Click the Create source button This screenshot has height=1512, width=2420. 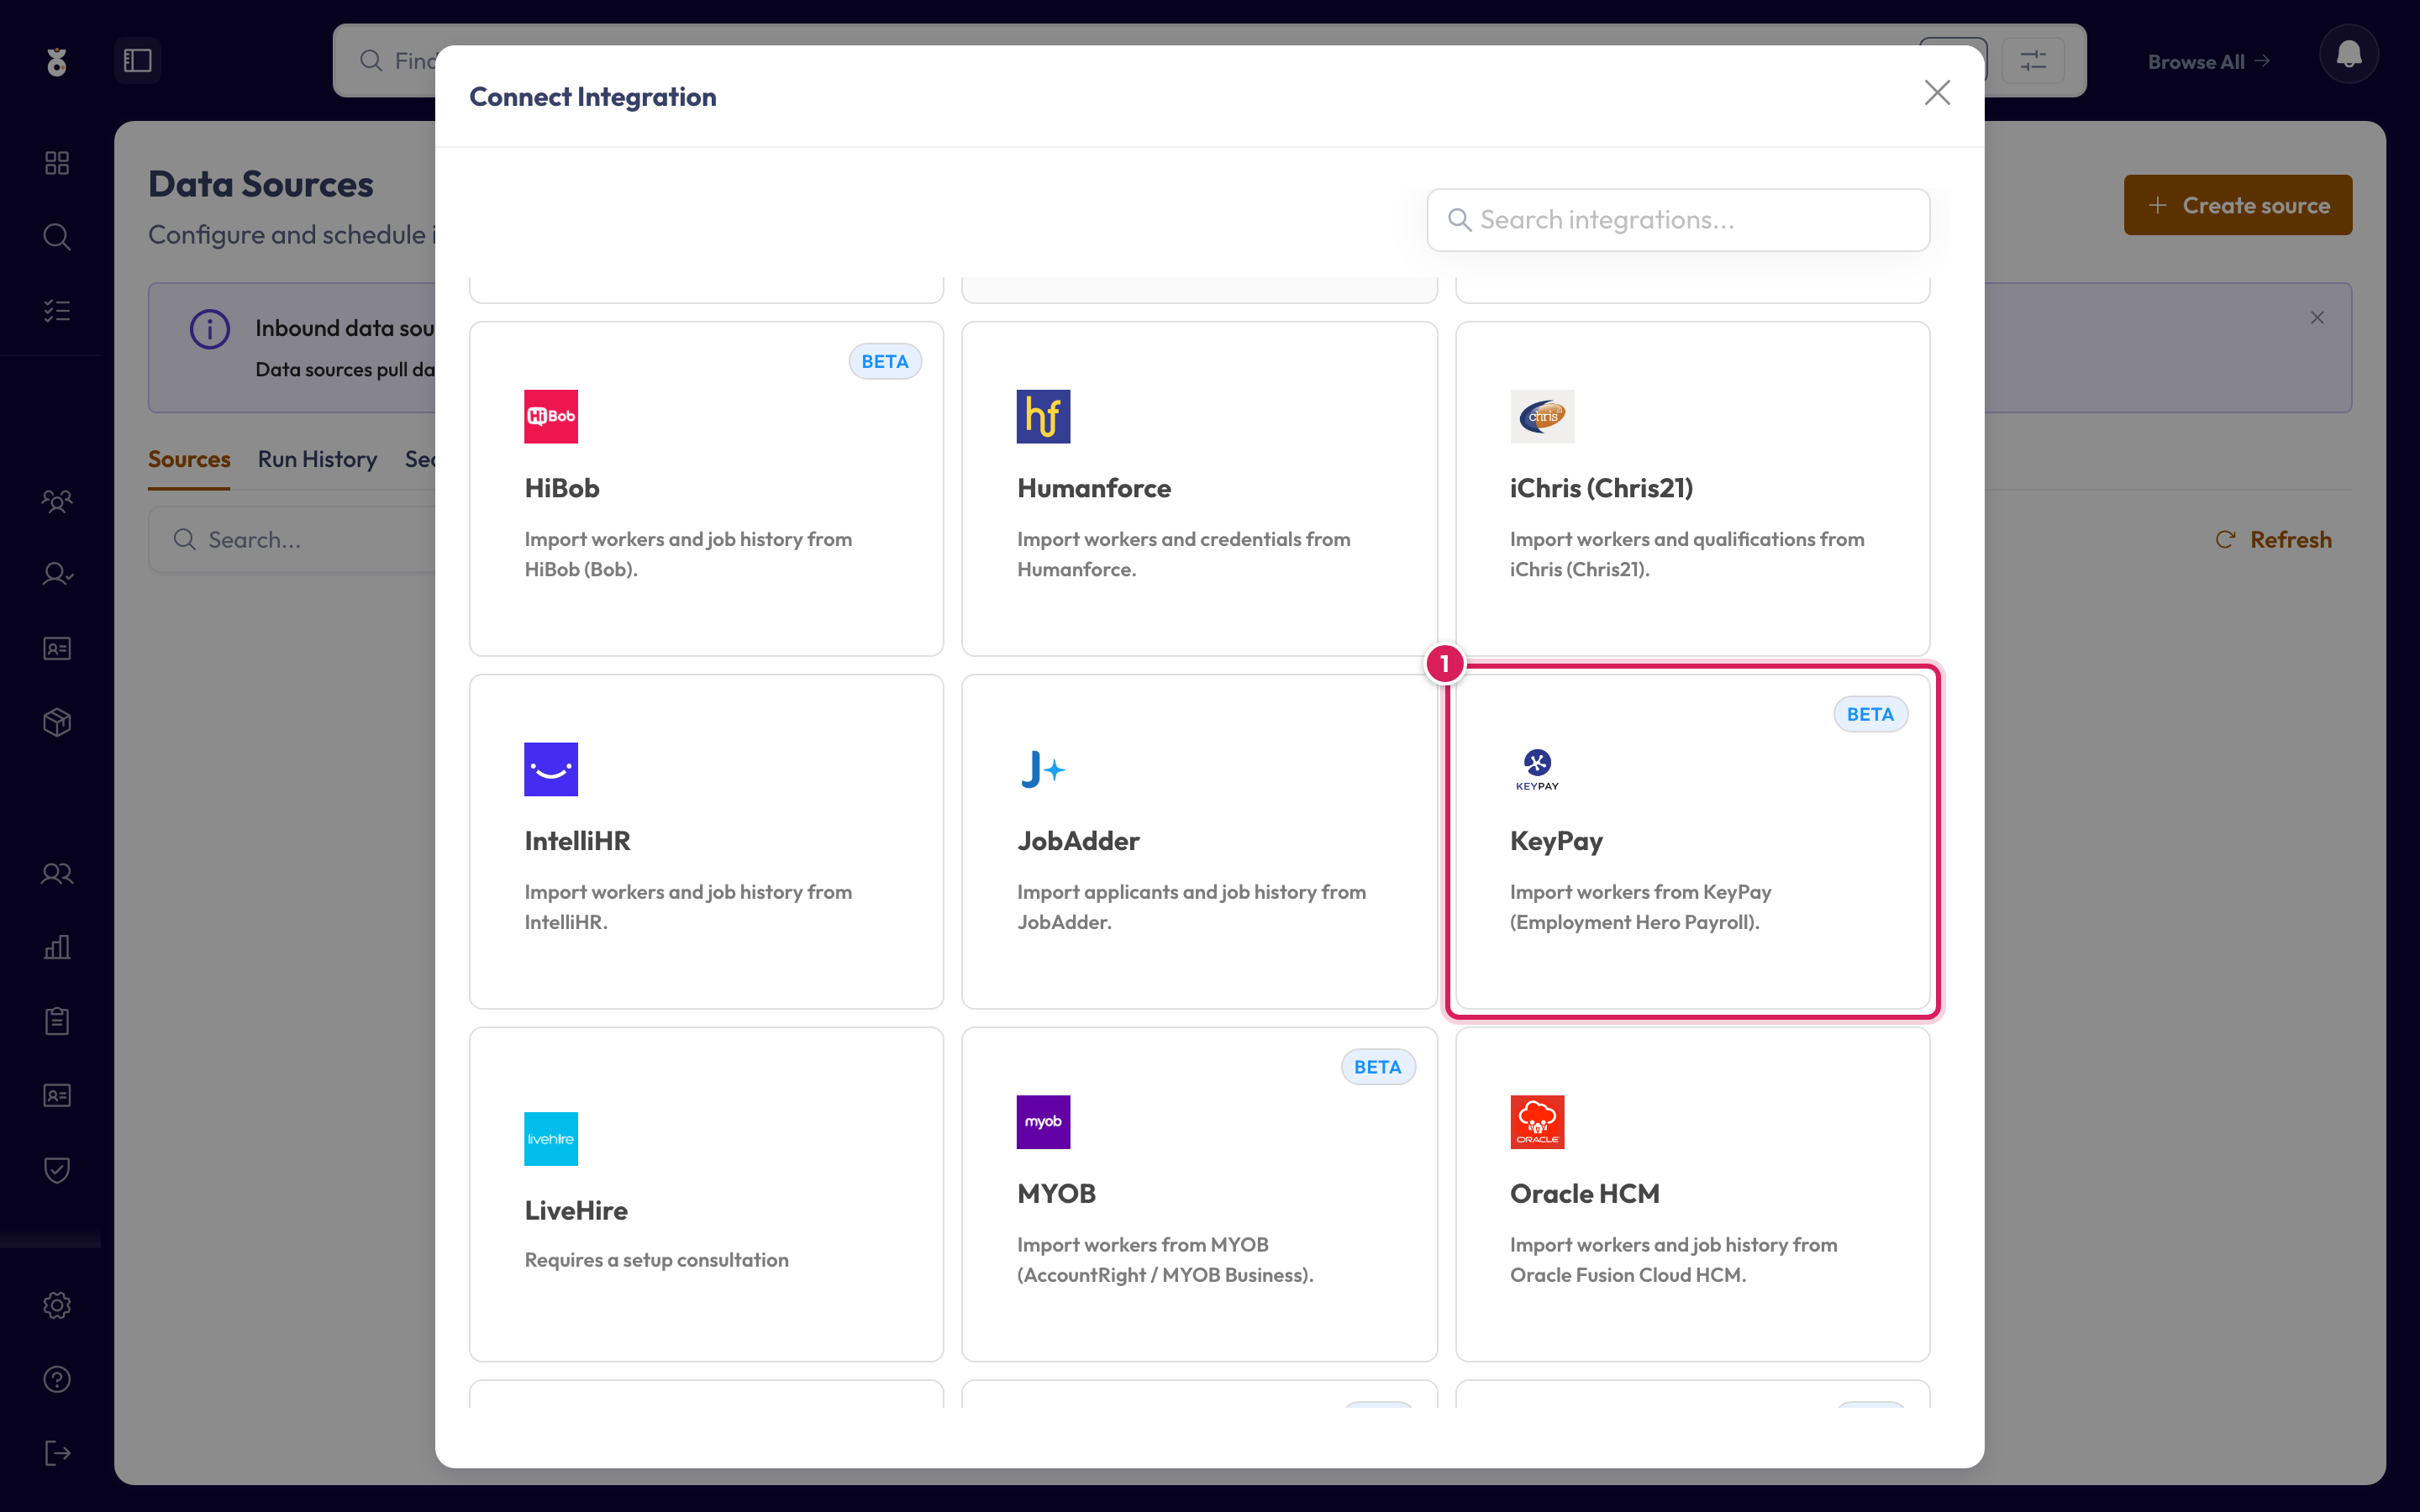click(2238, 205)
